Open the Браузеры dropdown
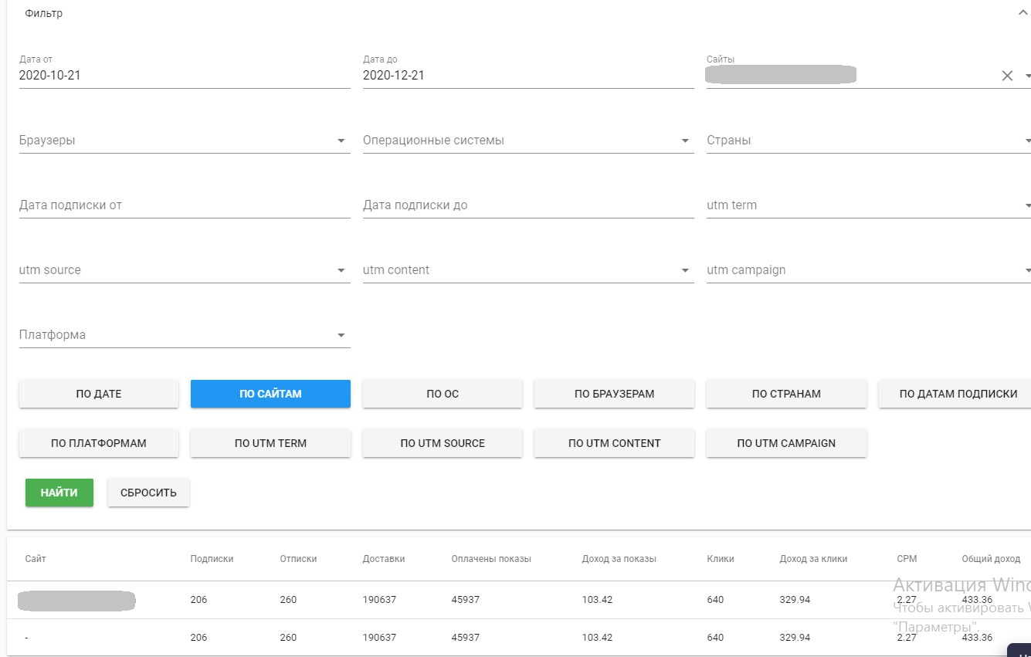This screenshot has height=657, width=1031. point(341,141)
